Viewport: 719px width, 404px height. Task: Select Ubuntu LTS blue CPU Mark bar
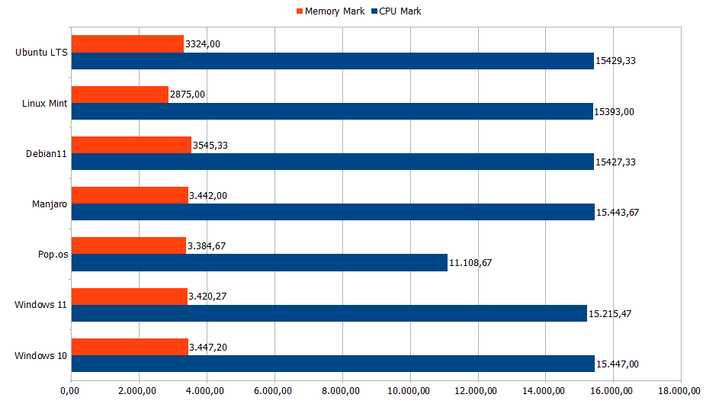332,61
